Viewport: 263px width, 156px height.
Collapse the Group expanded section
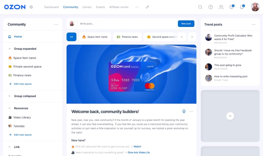[10, 49]
